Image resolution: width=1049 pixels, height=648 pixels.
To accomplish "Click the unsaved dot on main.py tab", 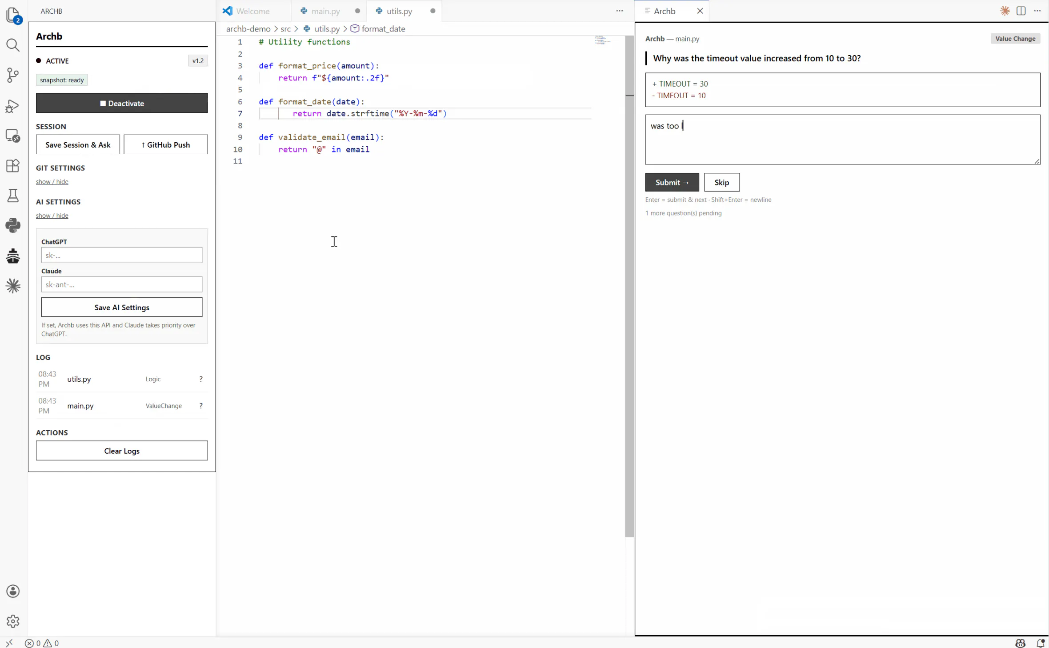I will pyautogui.click(x=357, y=11).
